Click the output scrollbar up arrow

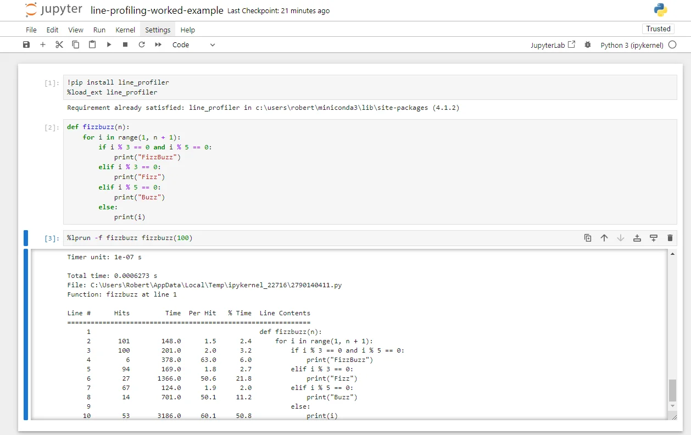click(x=672, y=254)
